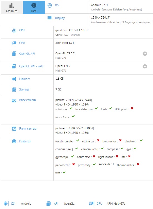Click the bluetooth green check mark
Image resolution: width=153 pixels, height=209 pixels.
click(x=141, y=140)
